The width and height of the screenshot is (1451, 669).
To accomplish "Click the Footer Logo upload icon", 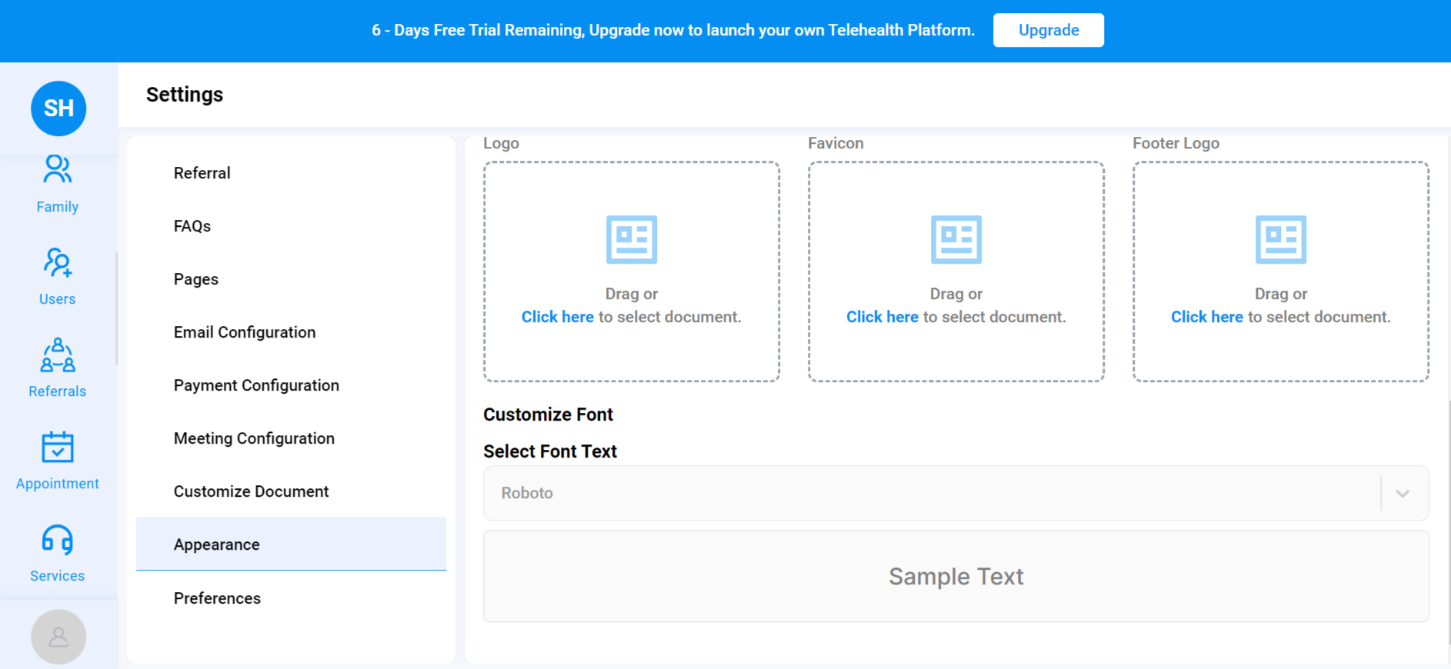I will coord(1281,240).
